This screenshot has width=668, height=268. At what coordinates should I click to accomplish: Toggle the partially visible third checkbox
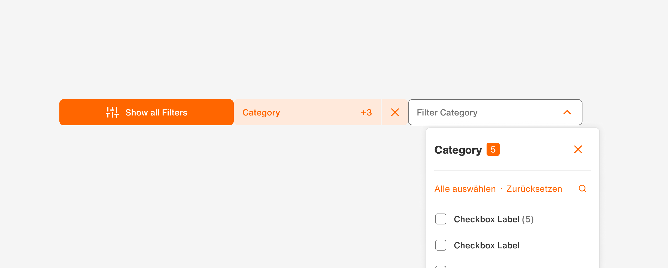click(441, 267)
